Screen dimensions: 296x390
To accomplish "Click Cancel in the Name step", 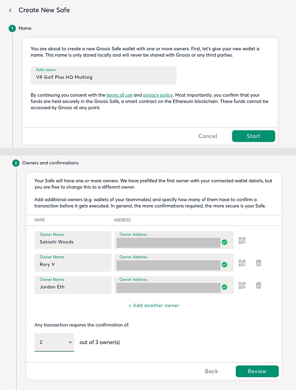I will (x=208, y=136).
